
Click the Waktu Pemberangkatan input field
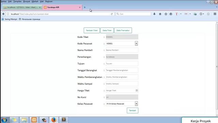pyautogui.click(x=122, y=77)
